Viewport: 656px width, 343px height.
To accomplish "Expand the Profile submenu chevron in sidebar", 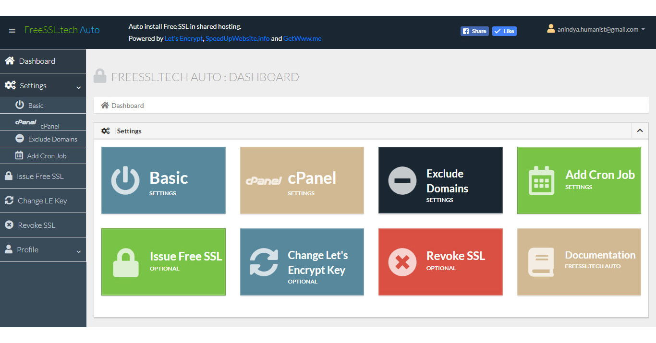I will coord(79,251).
